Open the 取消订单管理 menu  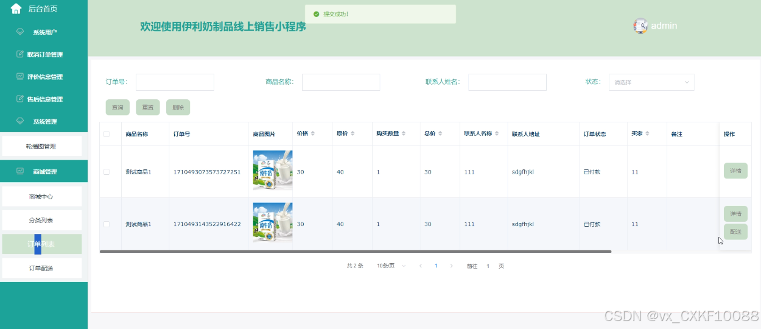tap(44, 54)
